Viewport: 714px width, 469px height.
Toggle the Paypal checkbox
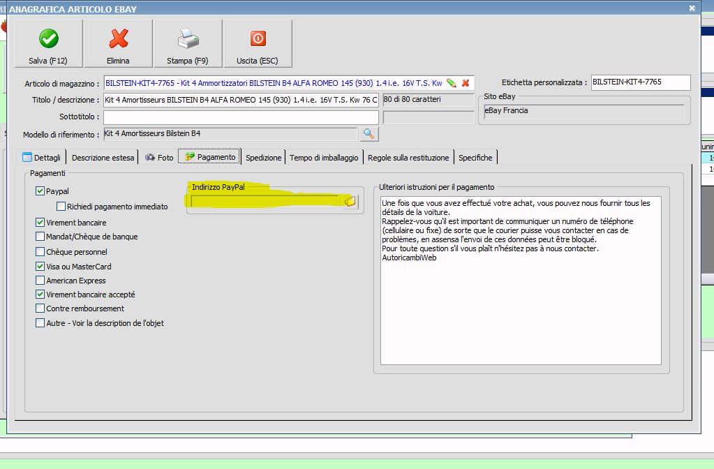(40, 191)
